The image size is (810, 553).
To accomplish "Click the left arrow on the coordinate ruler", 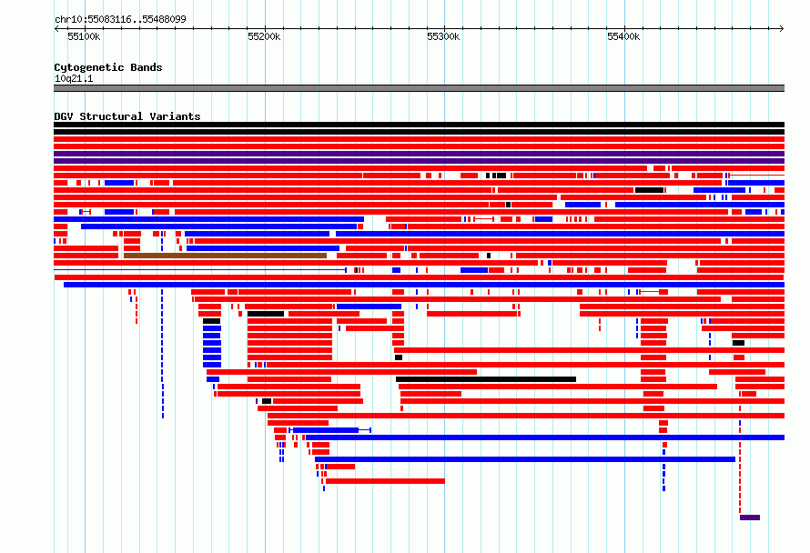I will point(56,29).
